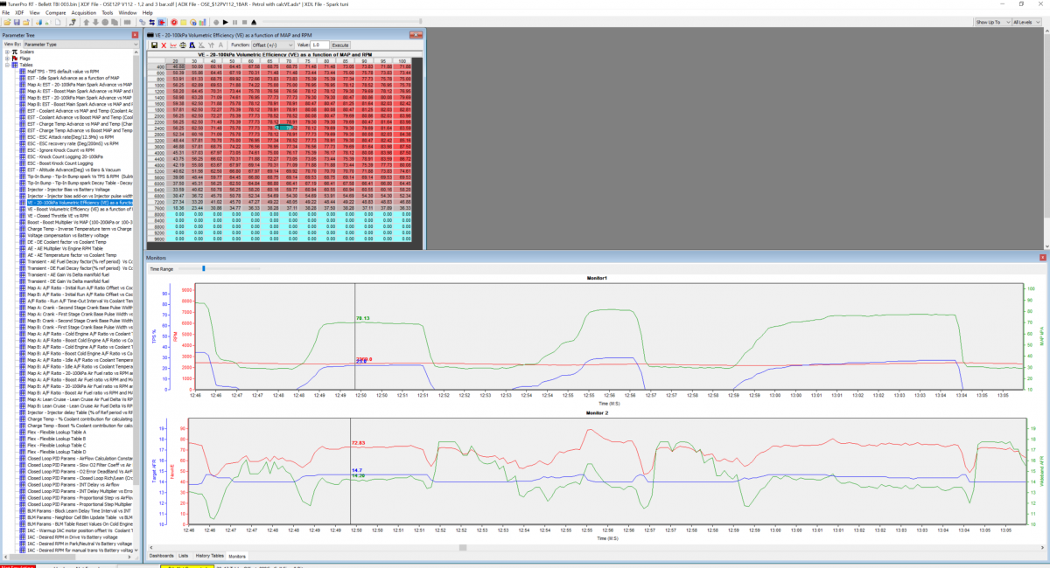The height and width of the screenshot is (568, 1050).
Task: Click the graph view icon in VE table toolbar
Action: point(173,45)
